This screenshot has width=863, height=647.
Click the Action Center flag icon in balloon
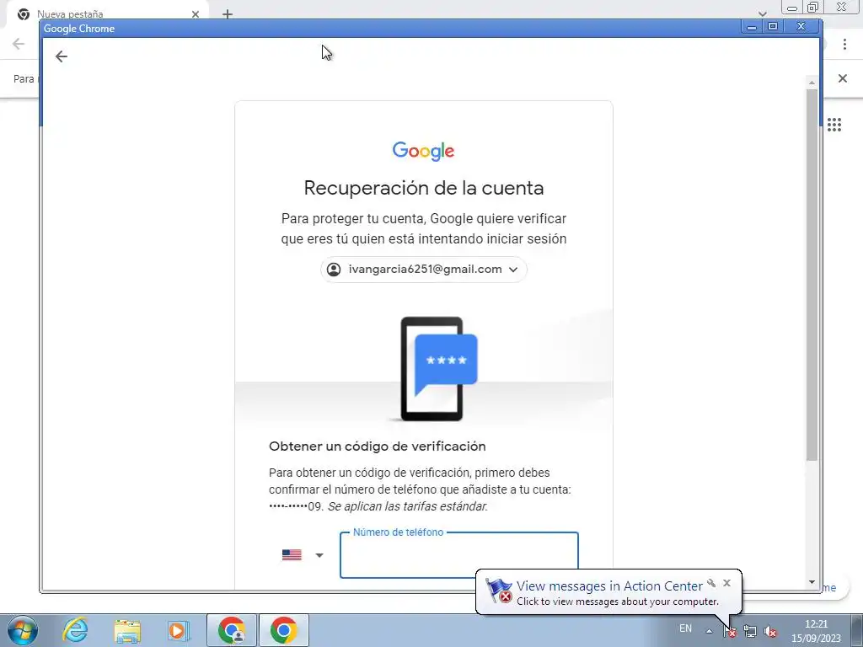[499, 591]
